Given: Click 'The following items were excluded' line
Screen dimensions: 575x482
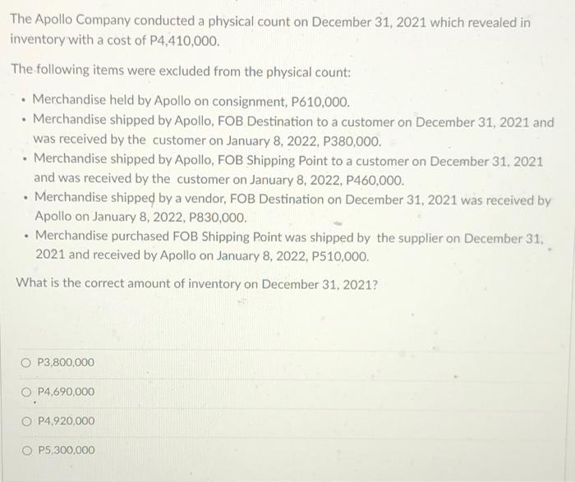Looking at the screenshot, I should 182,71.
